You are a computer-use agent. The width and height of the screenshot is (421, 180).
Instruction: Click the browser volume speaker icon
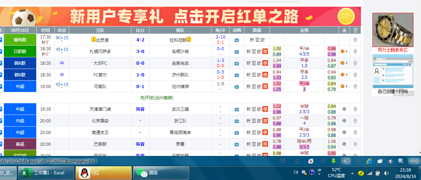[x=391, y=161]
